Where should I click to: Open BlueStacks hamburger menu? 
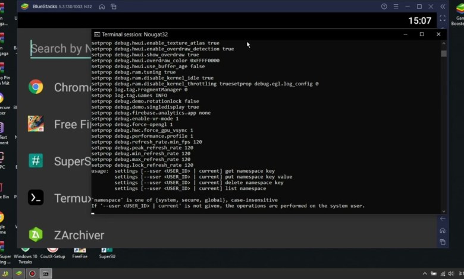396,7
